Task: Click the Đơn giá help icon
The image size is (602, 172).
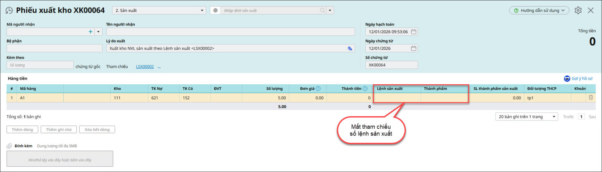Action: click(318, 89)
